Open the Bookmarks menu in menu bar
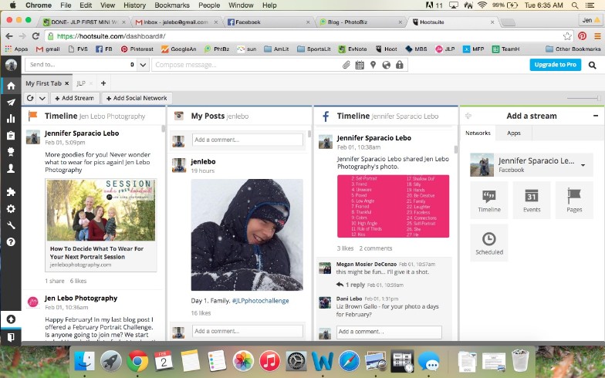This screenshot has width=605, height=378. click(171, 5)
